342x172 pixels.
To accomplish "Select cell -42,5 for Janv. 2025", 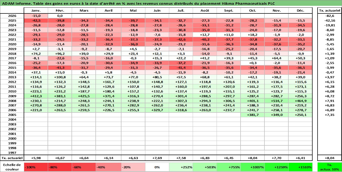I will coord(36,21).
